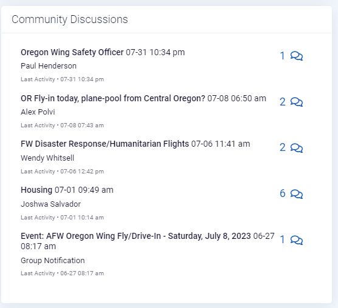Screen dimensions: 338x308
Task: Open FW Disaster Response/Humanitarian Flights thread
Action: (x=105, y=144)
